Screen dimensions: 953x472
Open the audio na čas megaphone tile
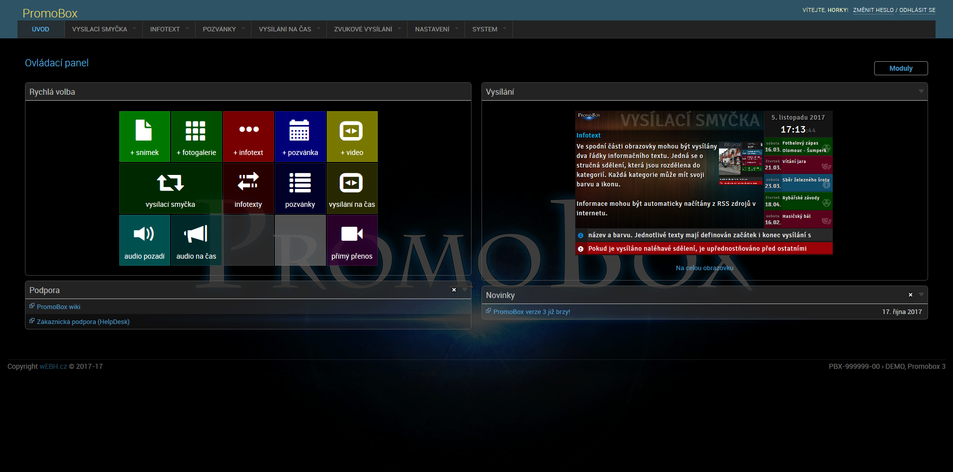pos(196,240)
